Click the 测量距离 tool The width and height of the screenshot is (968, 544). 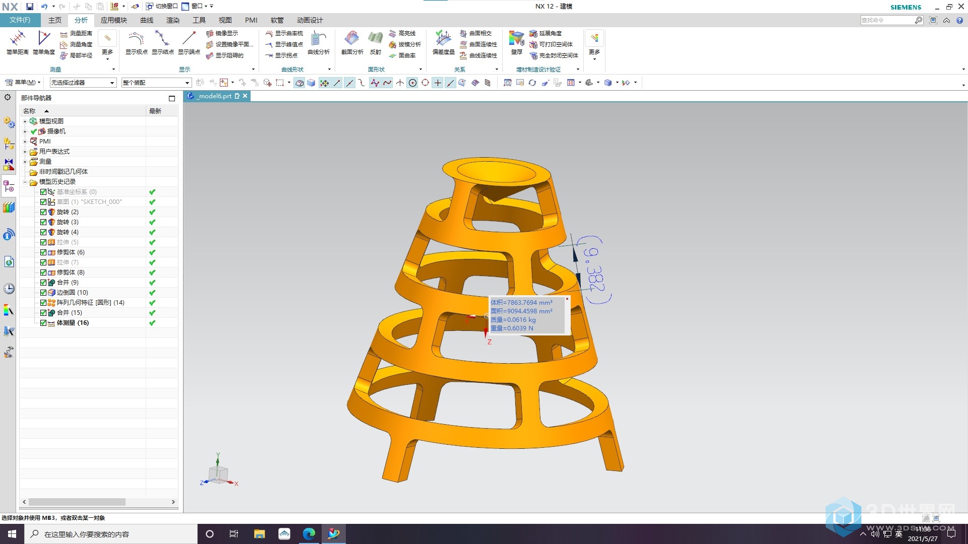point(76,33)
